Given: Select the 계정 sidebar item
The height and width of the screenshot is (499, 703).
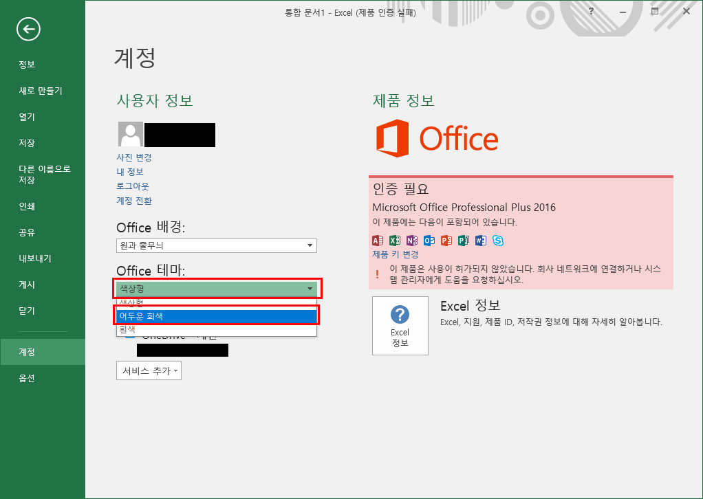Looking at the screenshot, I should [43, 352].
